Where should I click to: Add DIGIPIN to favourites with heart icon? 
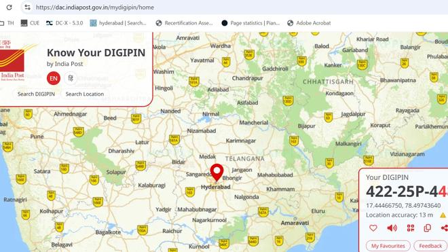point(373,228)
